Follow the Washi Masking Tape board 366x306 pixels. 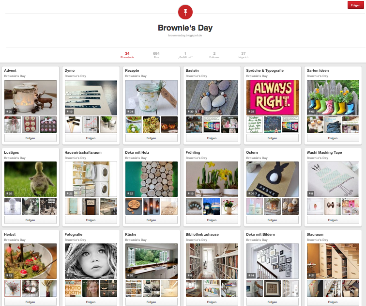coord(333,220)
